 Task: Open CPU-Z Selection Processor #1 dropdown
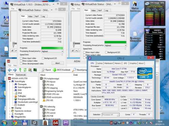[x=111, y=115]
